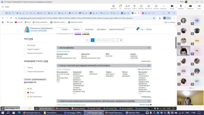Screen dimensions: 204x115
Task: Select the 'ДОПОМОГА' menu item
Action: point(101,29)
